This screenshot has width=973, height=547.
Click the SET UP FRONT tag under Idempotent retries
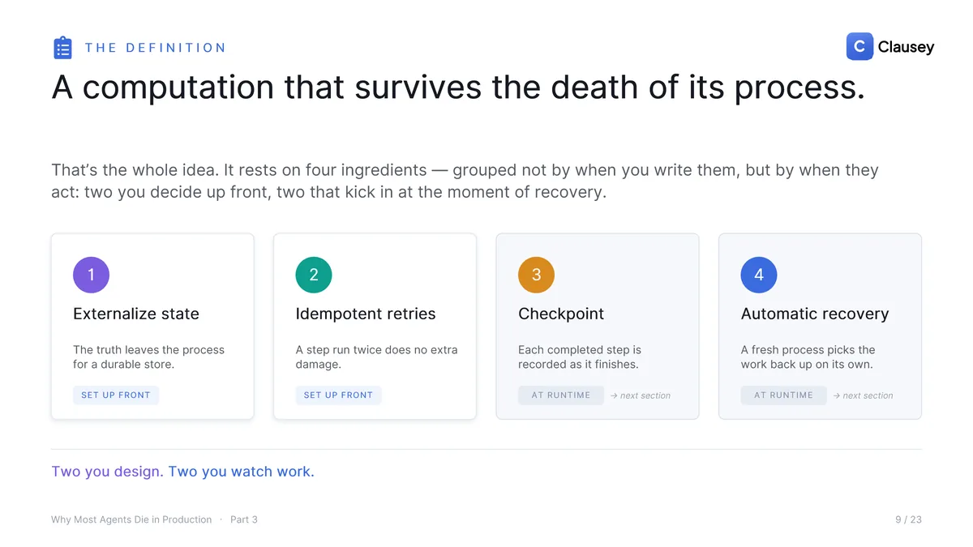click(338, 395)
